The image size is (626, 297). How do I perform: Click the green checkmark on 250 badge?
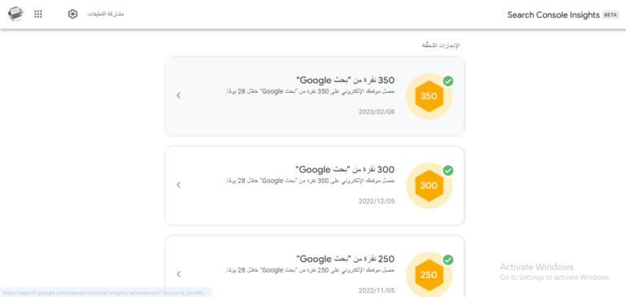[x=448, y=260]
